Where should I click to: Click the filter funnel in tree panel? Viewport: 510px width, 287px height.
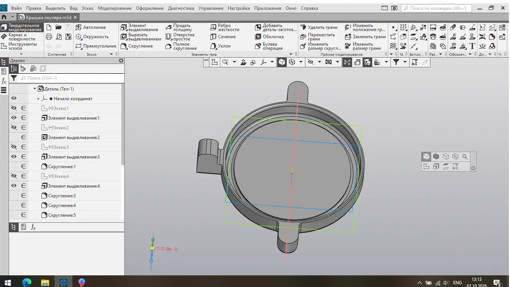click(x=14, y=78)
